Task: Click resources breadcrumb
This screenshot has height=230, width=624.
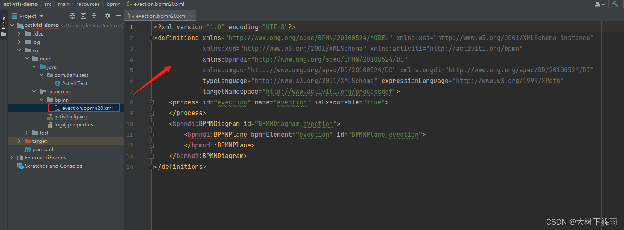Action: pos(88,4)
